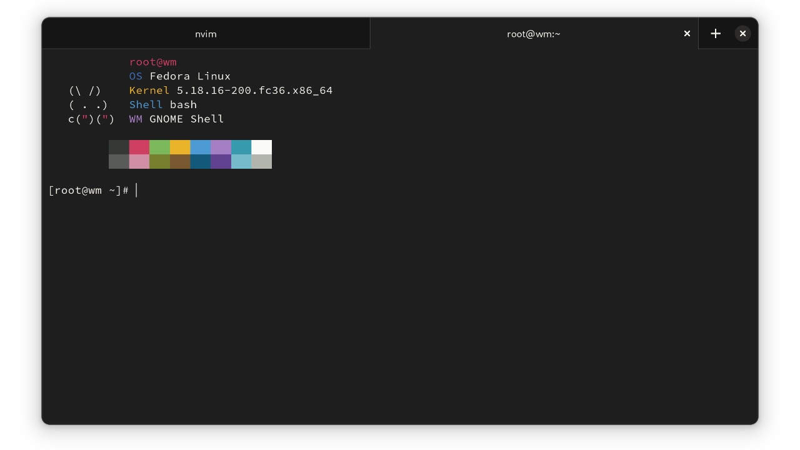This screenshot has height=450, width=800.
Task: Click the GNOME Shell text
Action: tap(187, 119)
